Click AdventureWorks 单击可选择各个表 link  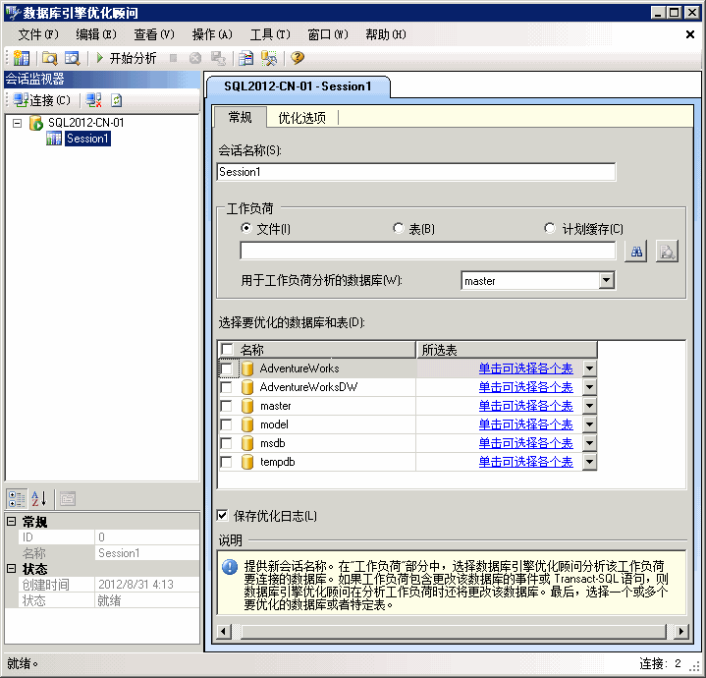click(x=525, y=368)
